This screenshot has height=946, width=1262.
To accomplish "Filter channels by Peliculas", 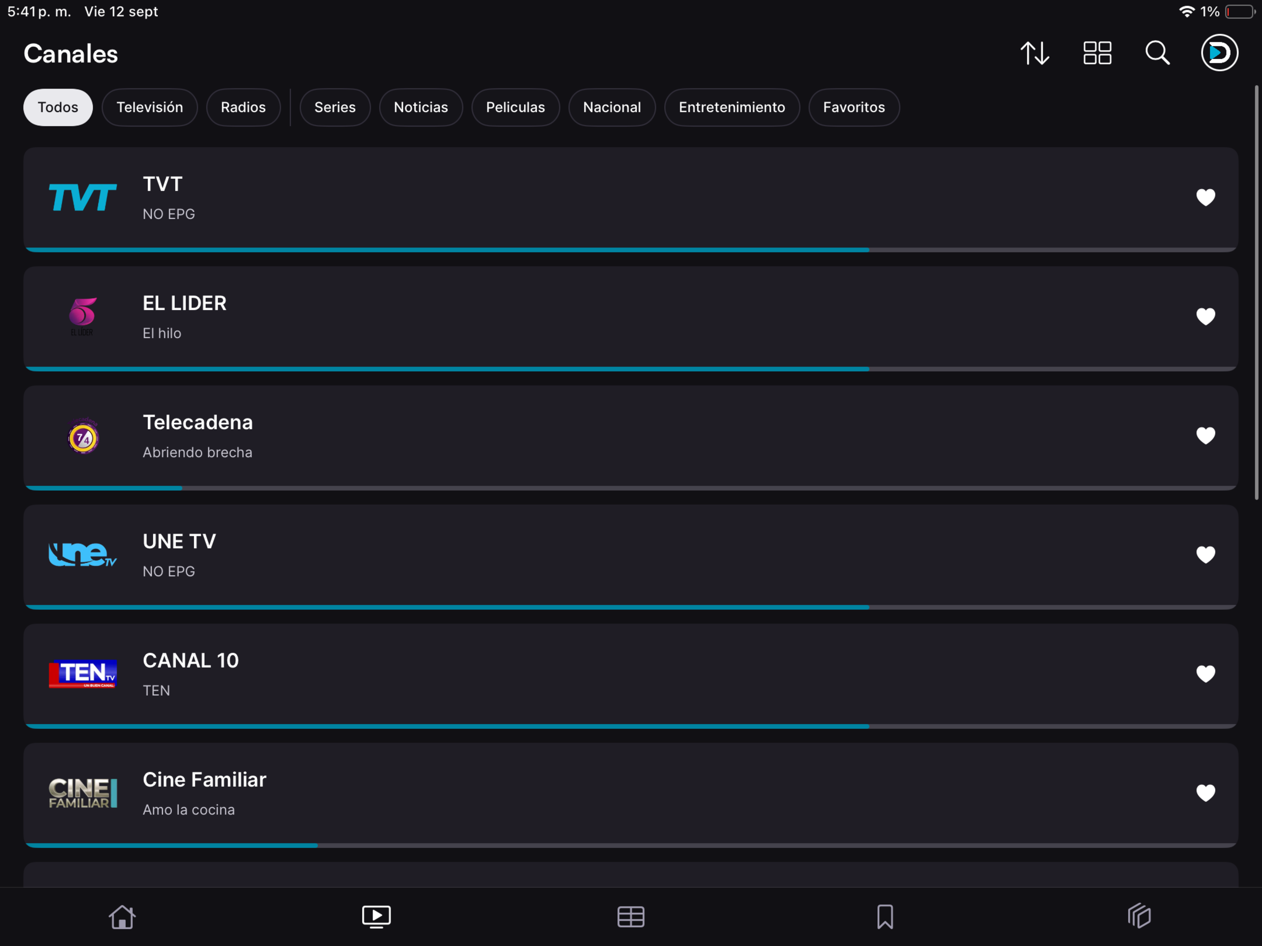I will point(516,107).
